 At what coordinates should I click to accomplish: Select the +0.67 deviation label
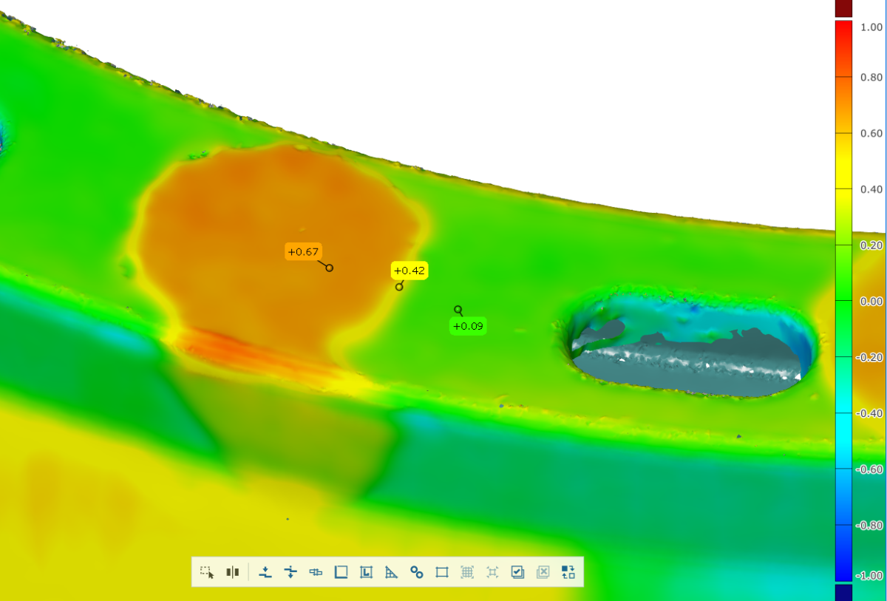pyautogui.click(x=304, y=252)
